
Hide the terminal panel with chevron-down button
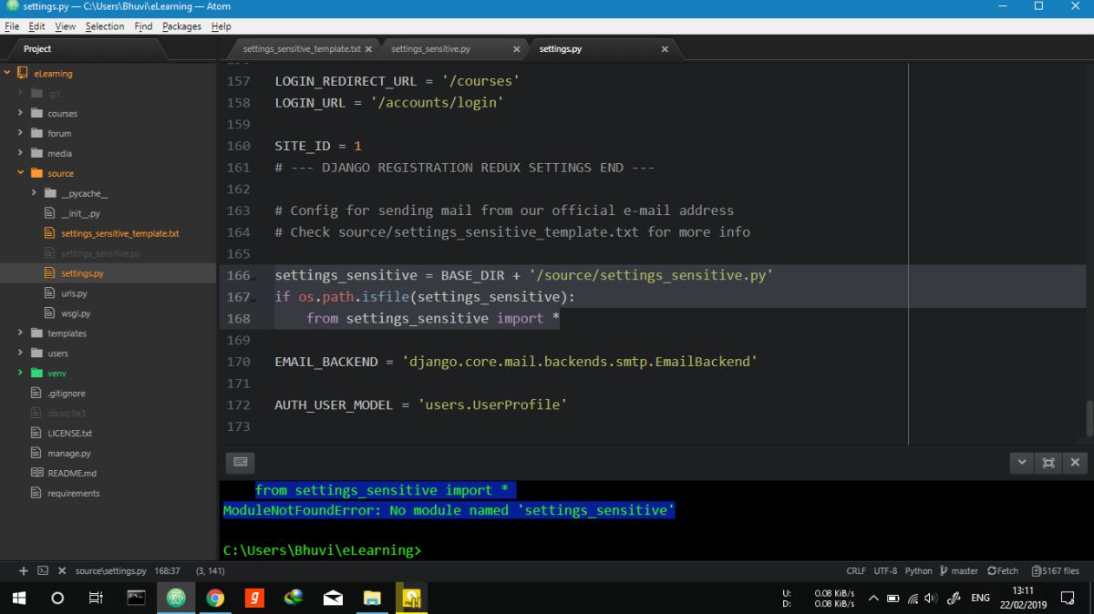tap(1022, 463)
